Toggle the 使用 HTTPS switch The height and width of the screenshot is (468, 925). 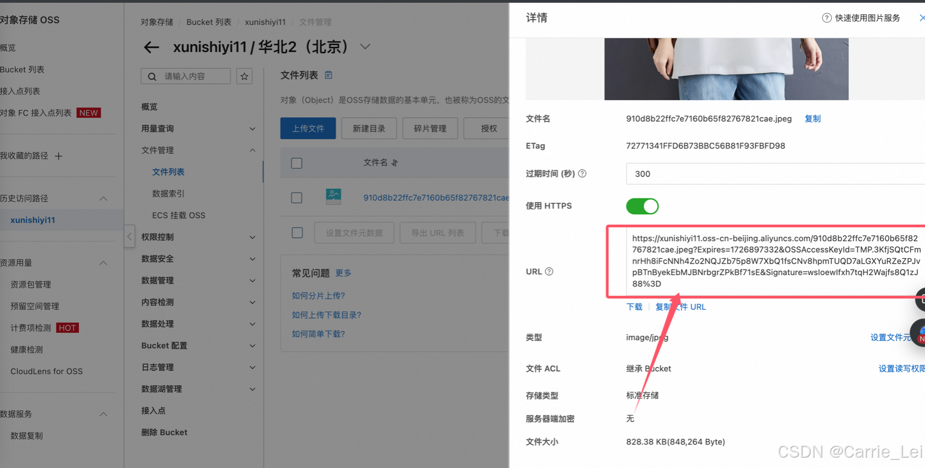click(x=642, y=206)
